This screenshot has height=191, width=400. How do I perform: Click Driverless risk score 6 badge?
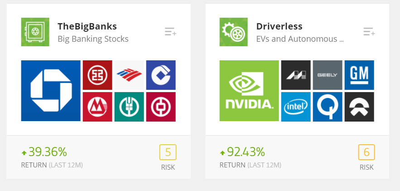click(366, 152)
